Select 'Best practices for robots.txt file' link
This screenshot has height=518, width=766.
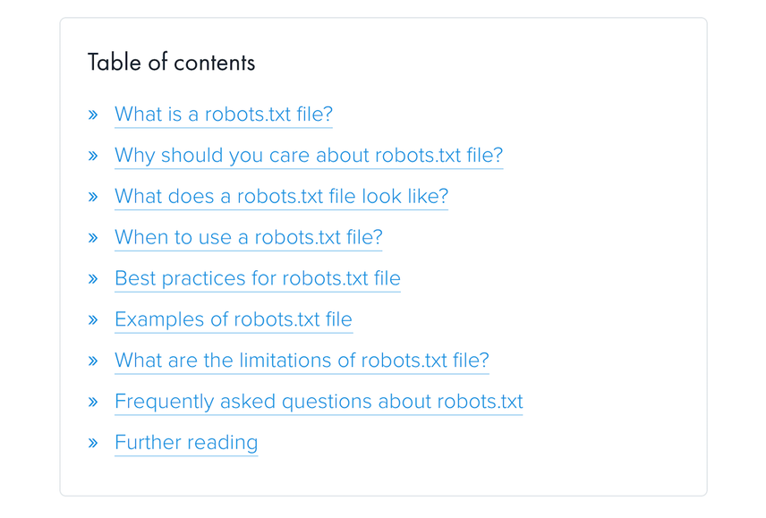pos(257,278)
